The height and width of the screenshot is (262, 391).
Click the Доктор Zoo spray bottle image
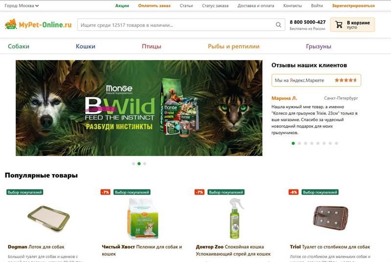click(x=235, y=218)
